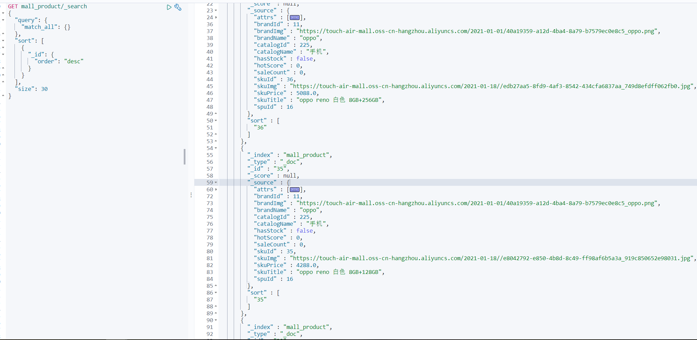697x340 pixels.
Task: Click the "order": "desc" value
Action: (74, 62)
